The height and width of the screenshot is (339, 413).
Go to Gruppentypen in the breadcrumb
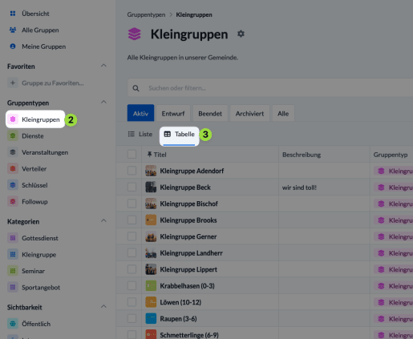[146, 14]
